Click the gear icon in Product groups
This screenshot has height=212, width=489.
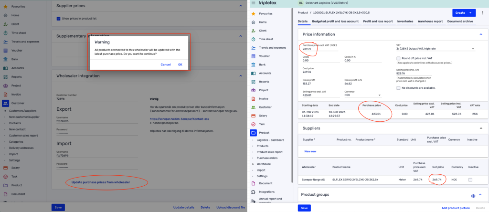[x=473, y=196]
